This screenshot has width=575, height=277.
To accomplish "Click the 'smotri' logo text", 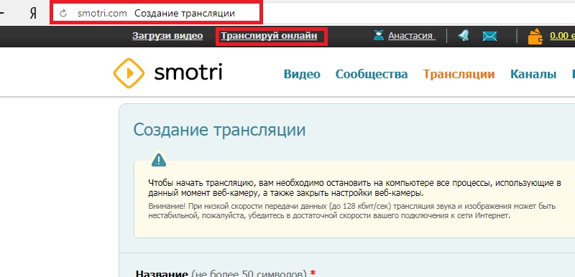I will tap(188, 72).
